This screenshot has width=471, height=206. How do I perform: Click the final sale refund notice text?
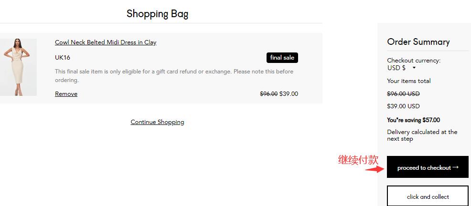pos(174,76)
